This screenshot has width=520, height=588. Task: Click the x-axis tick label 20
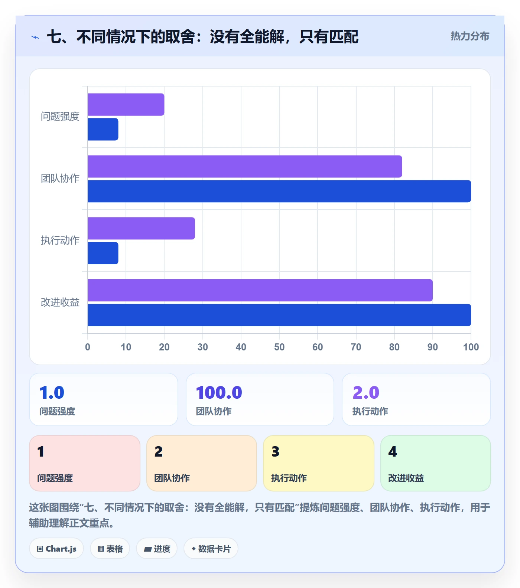[164, 347]
